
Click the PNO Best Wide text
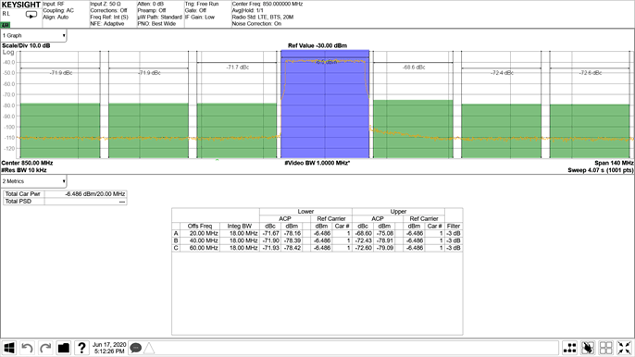(156, 24)
